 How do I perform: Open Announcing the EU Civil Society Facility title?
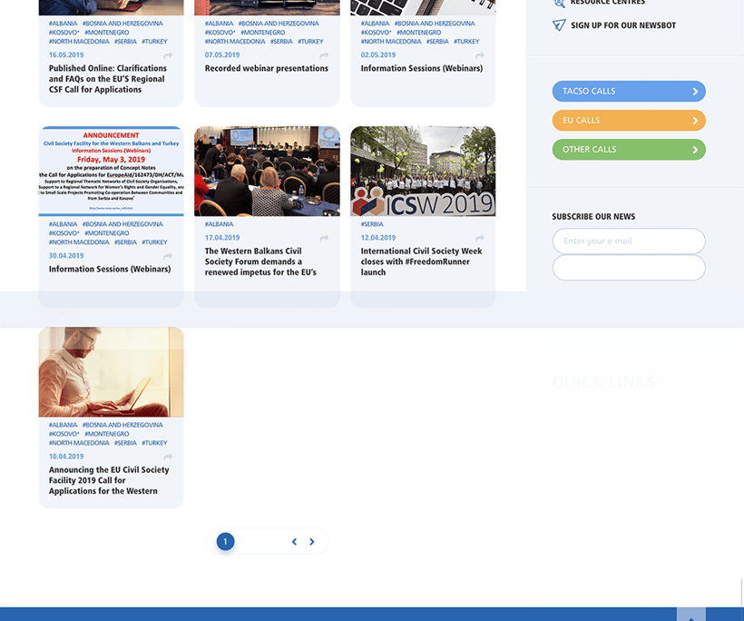(x=109, y=480)
